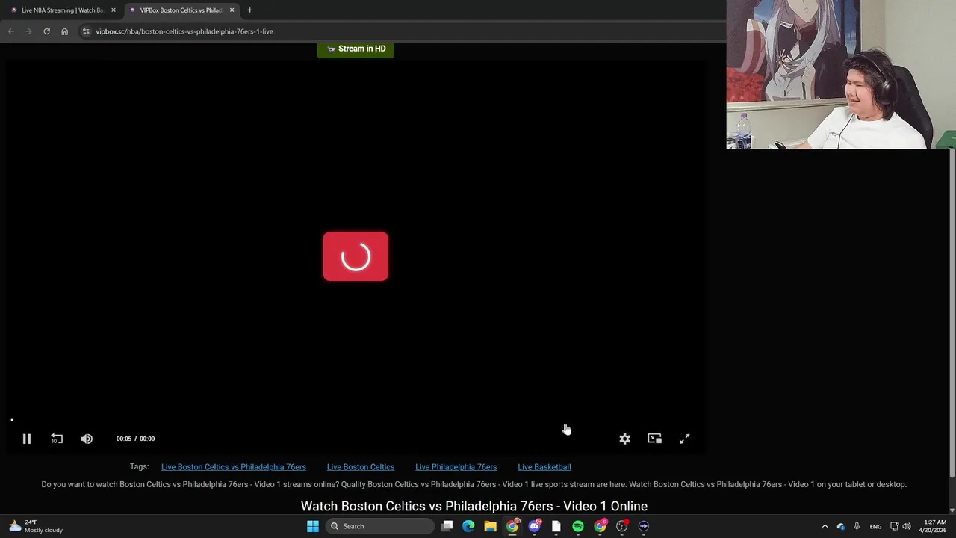Mute the video player volume

[87, 439]
